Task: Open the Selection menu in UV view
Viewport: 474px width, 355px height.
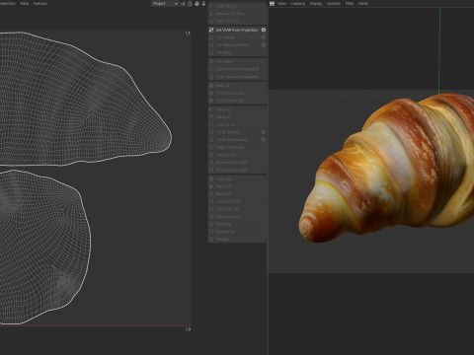Action: point(7,4)
